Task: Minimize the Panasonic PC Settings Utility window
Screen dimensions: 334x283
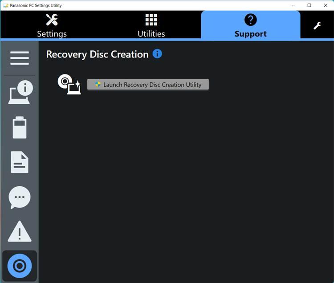Action: pos(293,5)
